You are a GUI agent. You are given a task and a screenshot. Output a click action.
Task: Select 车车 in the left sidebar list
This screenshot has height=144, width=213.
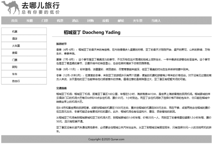[24, 74]
